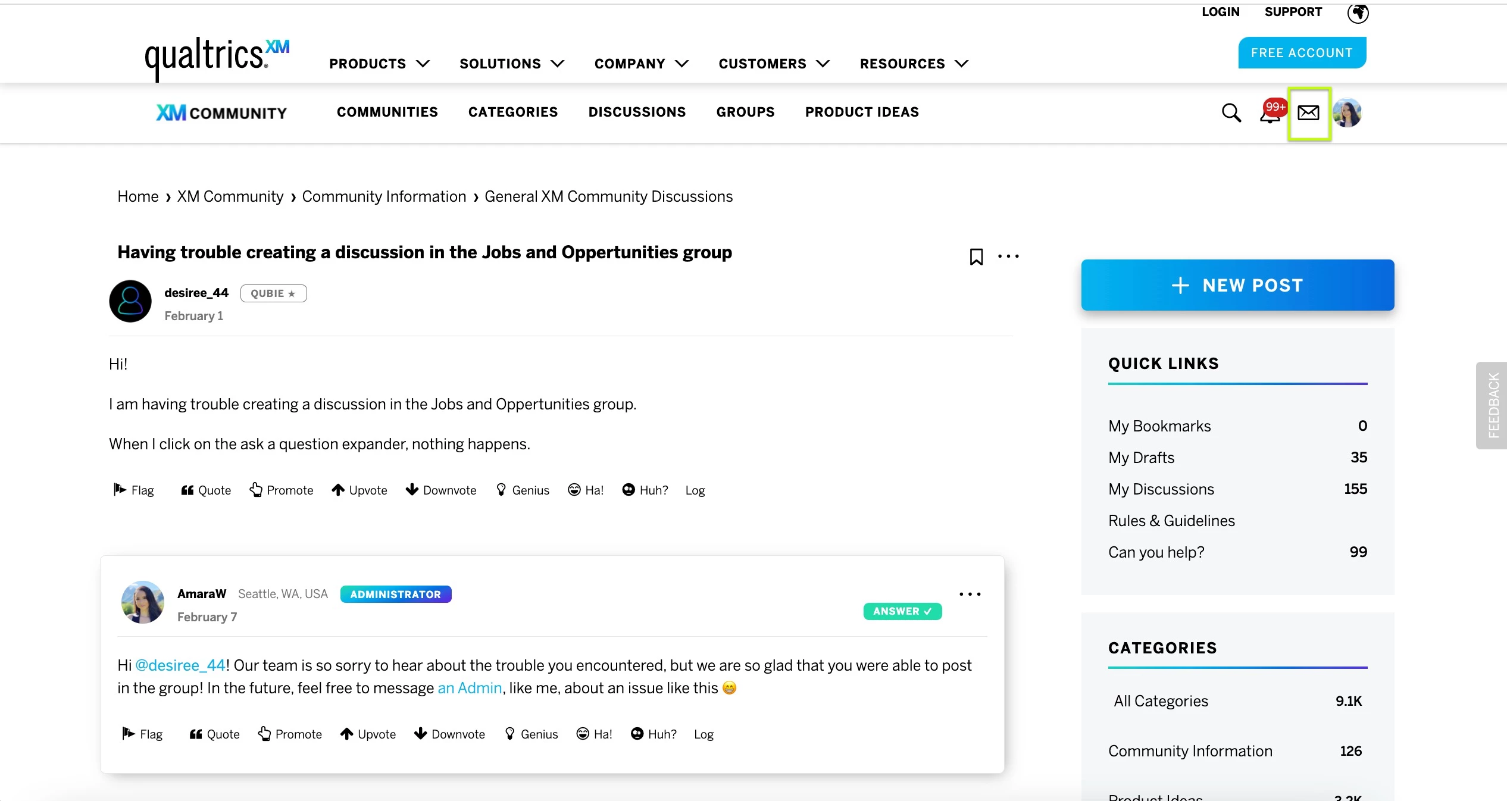Screen dimensions: 1507x801
Task: Open the search magnifier icon
Action: coord(1231,112)
